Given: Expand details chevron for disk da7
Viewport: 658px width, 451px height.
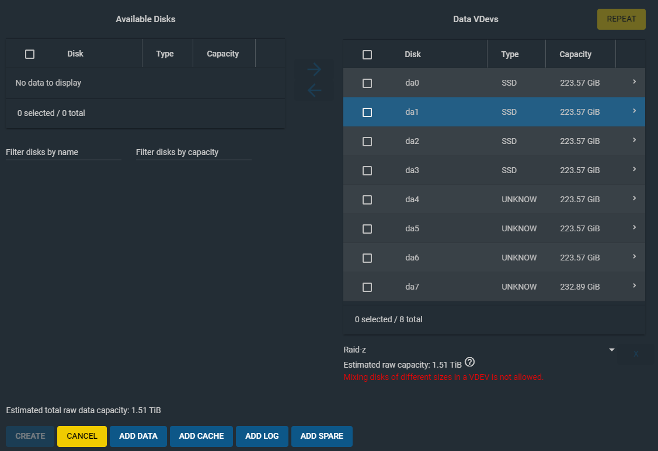Looking at the screenshot, I should (634, 286).
